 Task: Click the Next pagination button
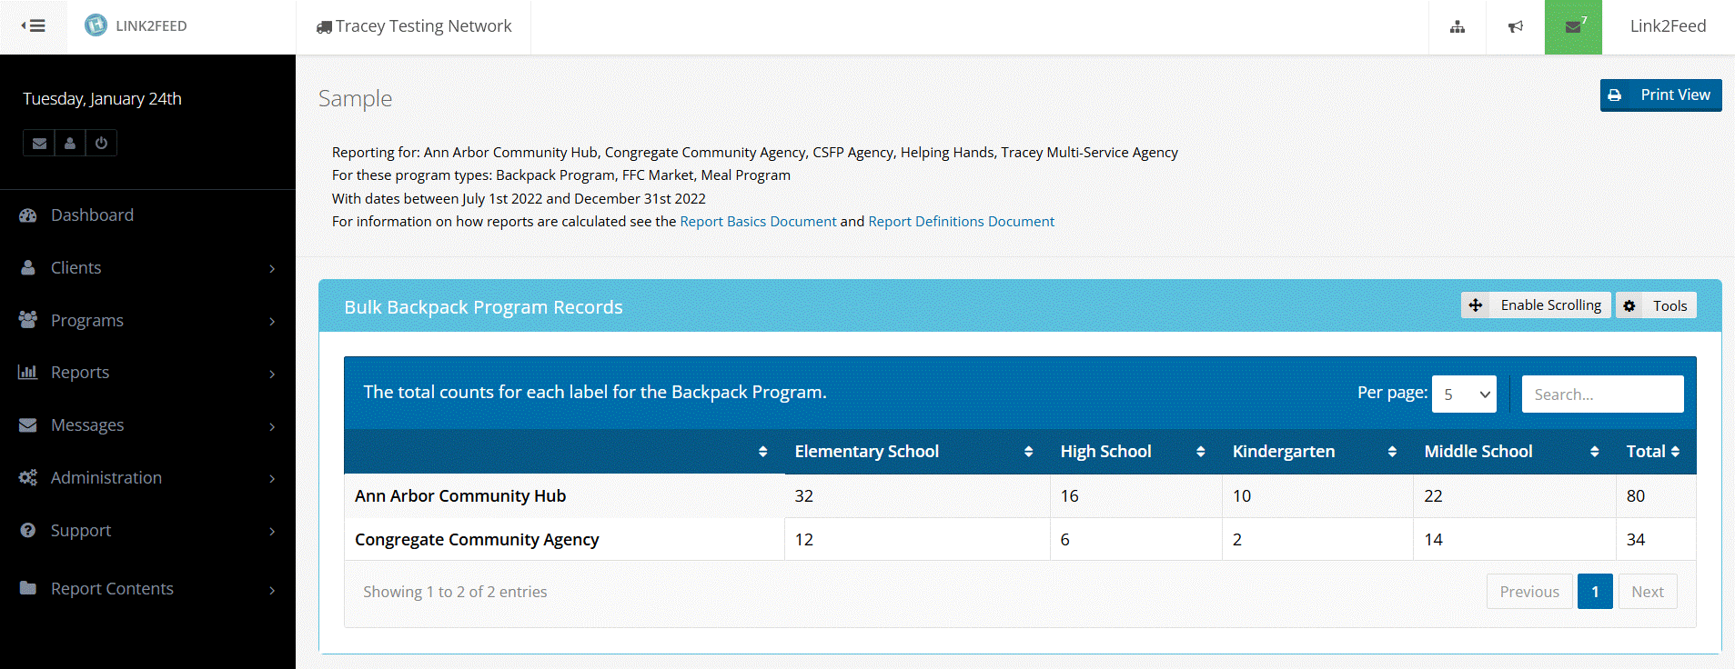[x=1648, y=592]
